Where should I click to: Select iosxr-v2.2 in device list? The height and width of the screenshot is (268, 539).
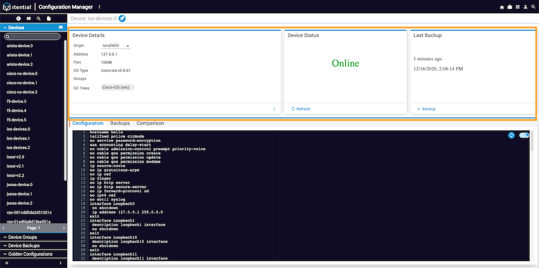16,175
